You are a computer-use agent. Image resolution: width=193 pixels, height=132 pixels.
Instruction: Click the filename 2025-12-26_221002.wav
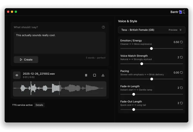pyautogui.click(x=39, y=74)
